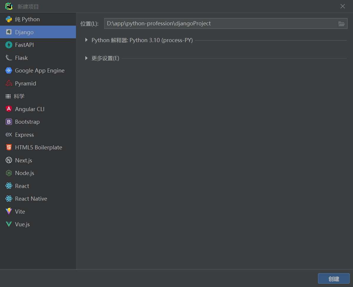
Task: Click the Pure Python snake icon
Action: [x=9, y=19]
